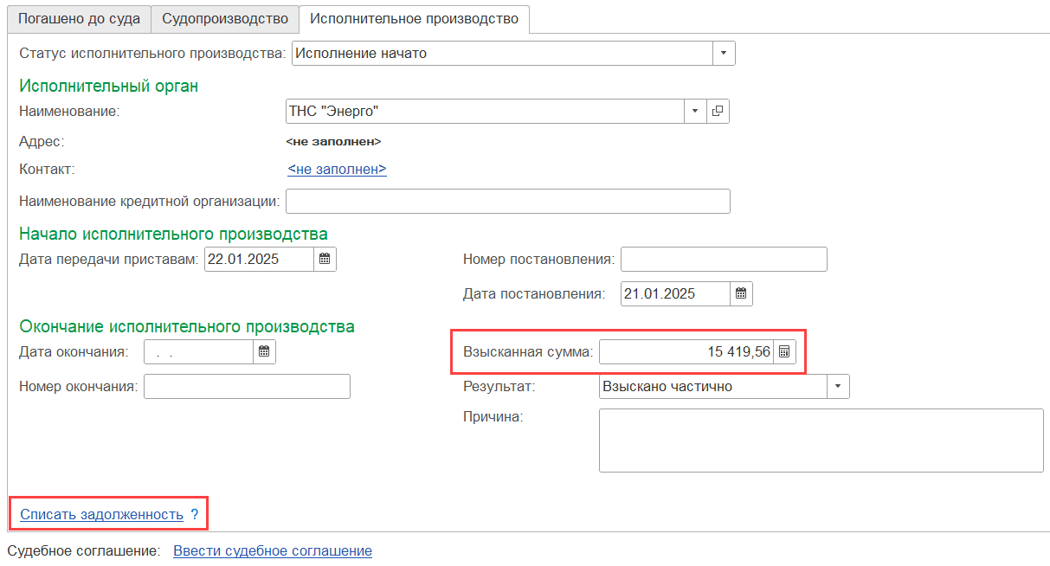Switch to the Погашено до суда tab

click(x=79, y=19)
